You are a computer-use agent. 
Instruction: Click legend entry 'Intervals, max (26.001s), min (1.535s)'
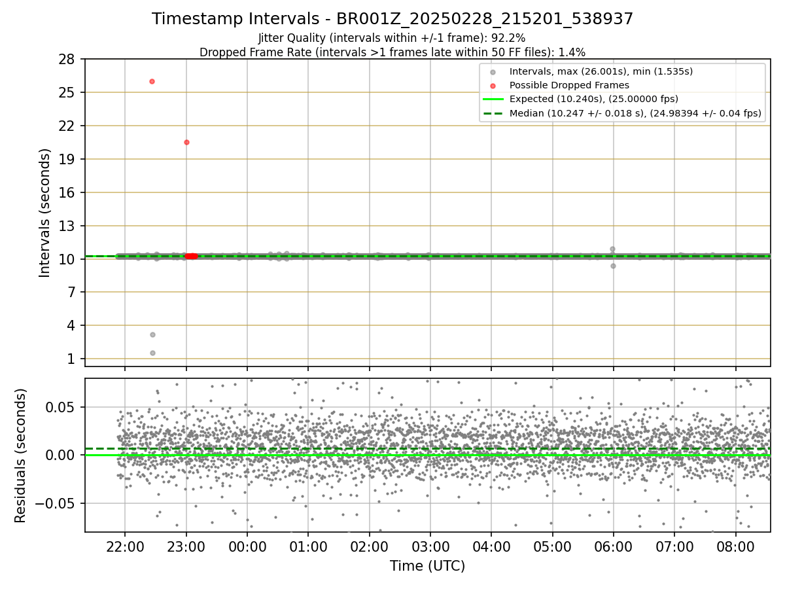[x=601, y=71]
